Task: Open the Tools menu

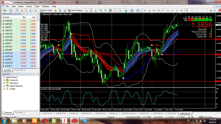Action: (x=37, y=6)
